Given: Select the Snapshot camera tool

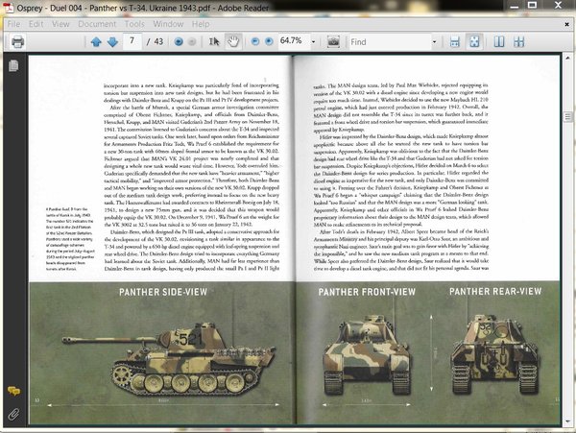Looking at the screenshot, I should [333, 41].
